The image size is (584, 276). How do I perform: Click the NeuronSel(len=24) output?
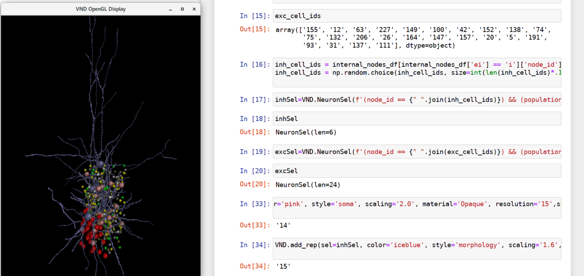[308, 185]
